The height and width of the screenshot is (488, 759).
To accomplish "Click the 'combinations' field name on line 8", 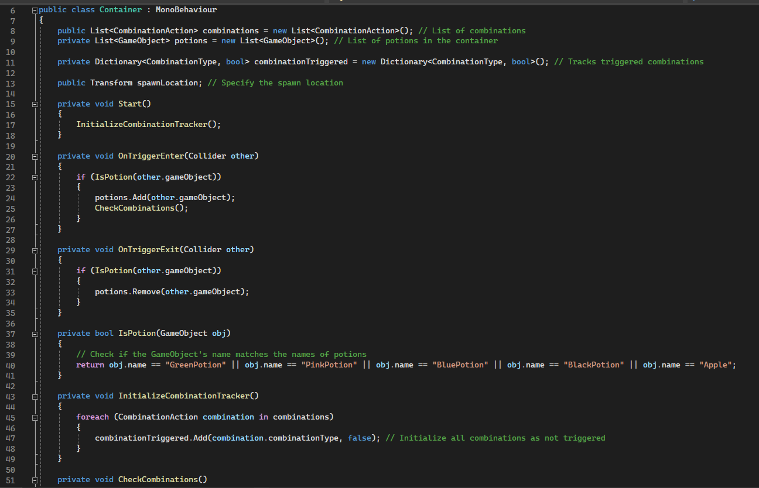I will (231, 30).
